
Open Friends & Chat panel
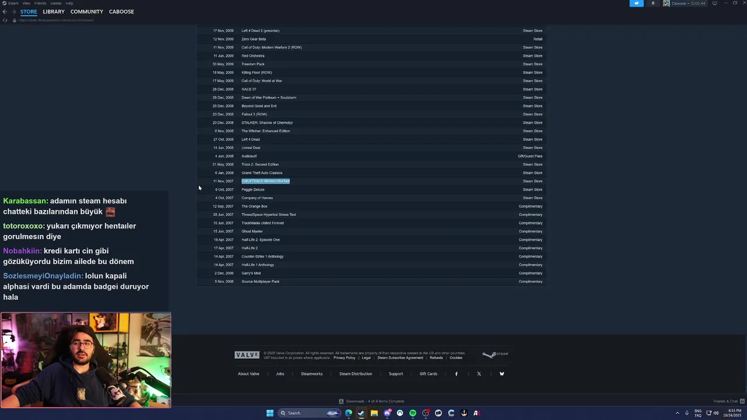point(728,401)
